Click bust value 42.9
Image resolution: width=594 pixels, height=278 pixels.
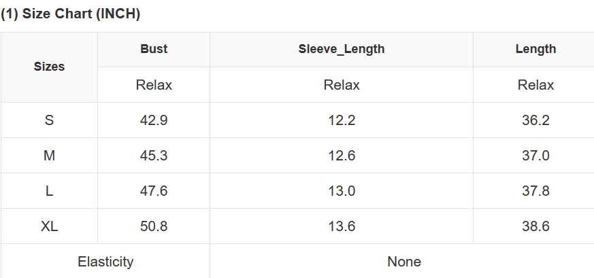(154, 120)
